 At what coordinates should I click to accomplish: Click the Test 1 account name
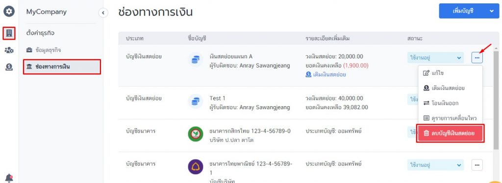217,98
